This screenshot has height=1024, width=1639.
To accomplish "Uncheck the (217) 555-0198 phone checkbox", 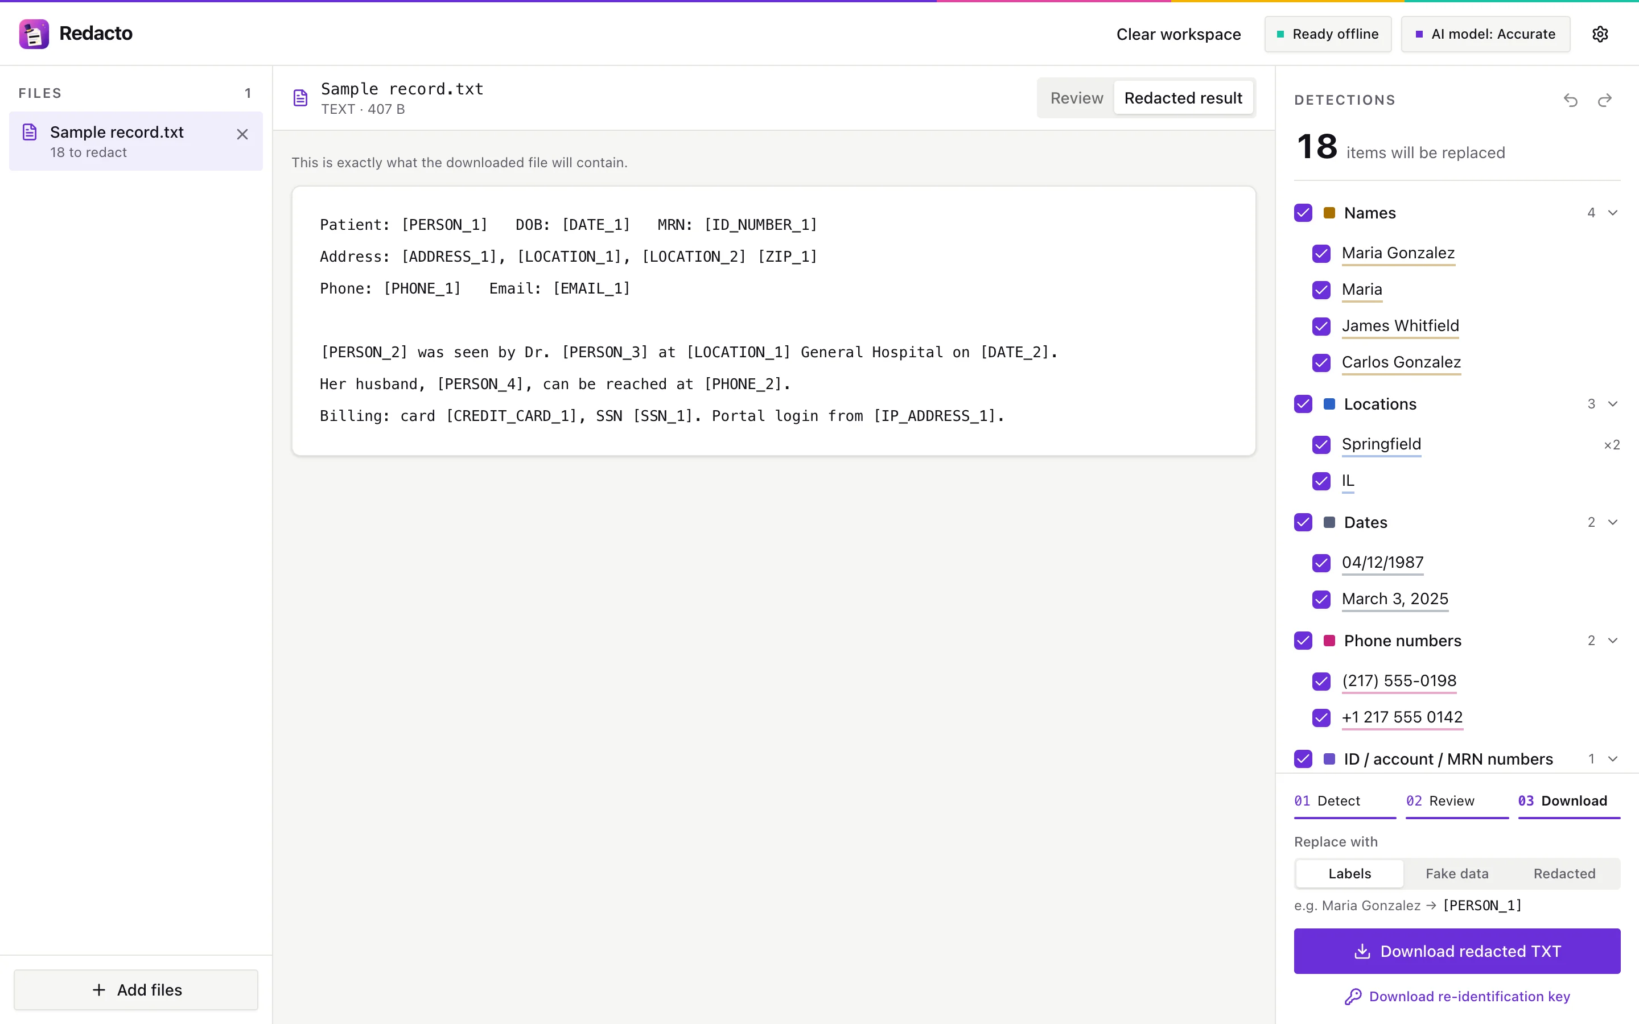I will [1321, 682].
